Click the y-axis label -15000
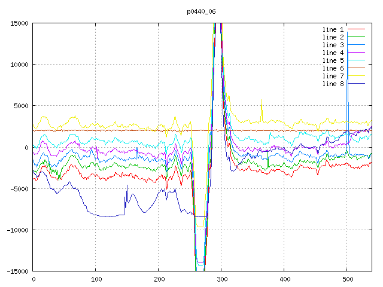This screenshot has height=287, width=383. pos(18,271)
